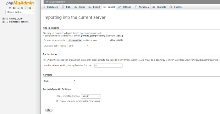Viewport: 220px width, 114px height.
Task: Click the Home icon under phpMyAdmin logo
Action: click(x=10, y=8)
